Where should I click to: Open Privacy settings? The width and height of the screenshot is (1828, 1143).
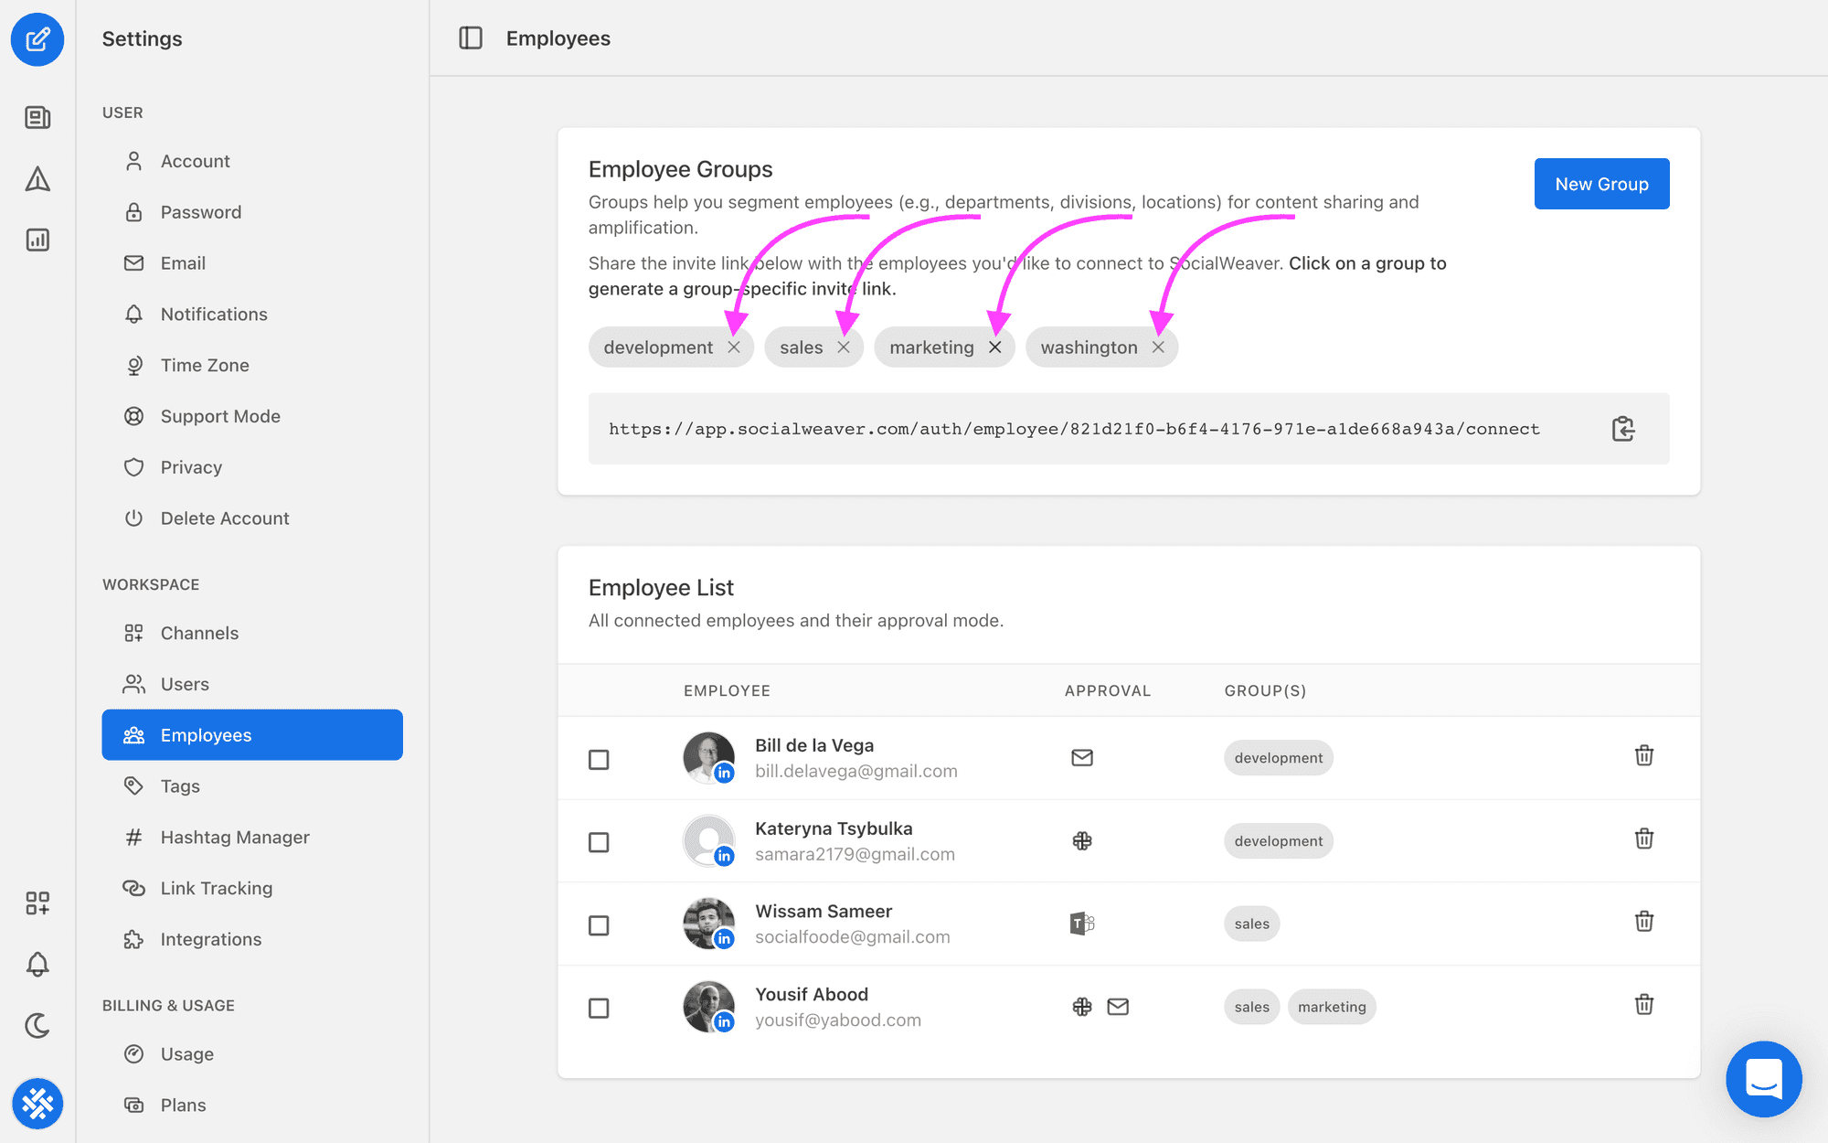click(x=252, y=467)
